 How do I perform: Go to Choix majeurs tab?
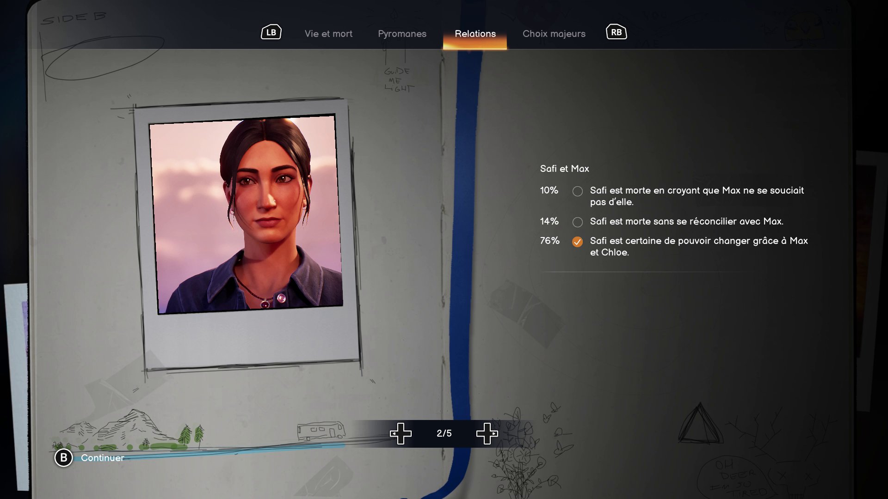pos(554,34)
